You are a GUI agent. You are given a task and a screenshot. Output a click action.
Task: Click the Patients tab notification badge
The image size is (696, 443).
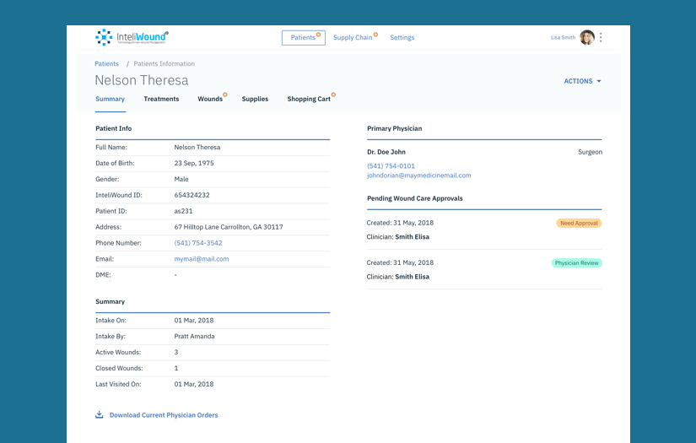pos(318,35)
